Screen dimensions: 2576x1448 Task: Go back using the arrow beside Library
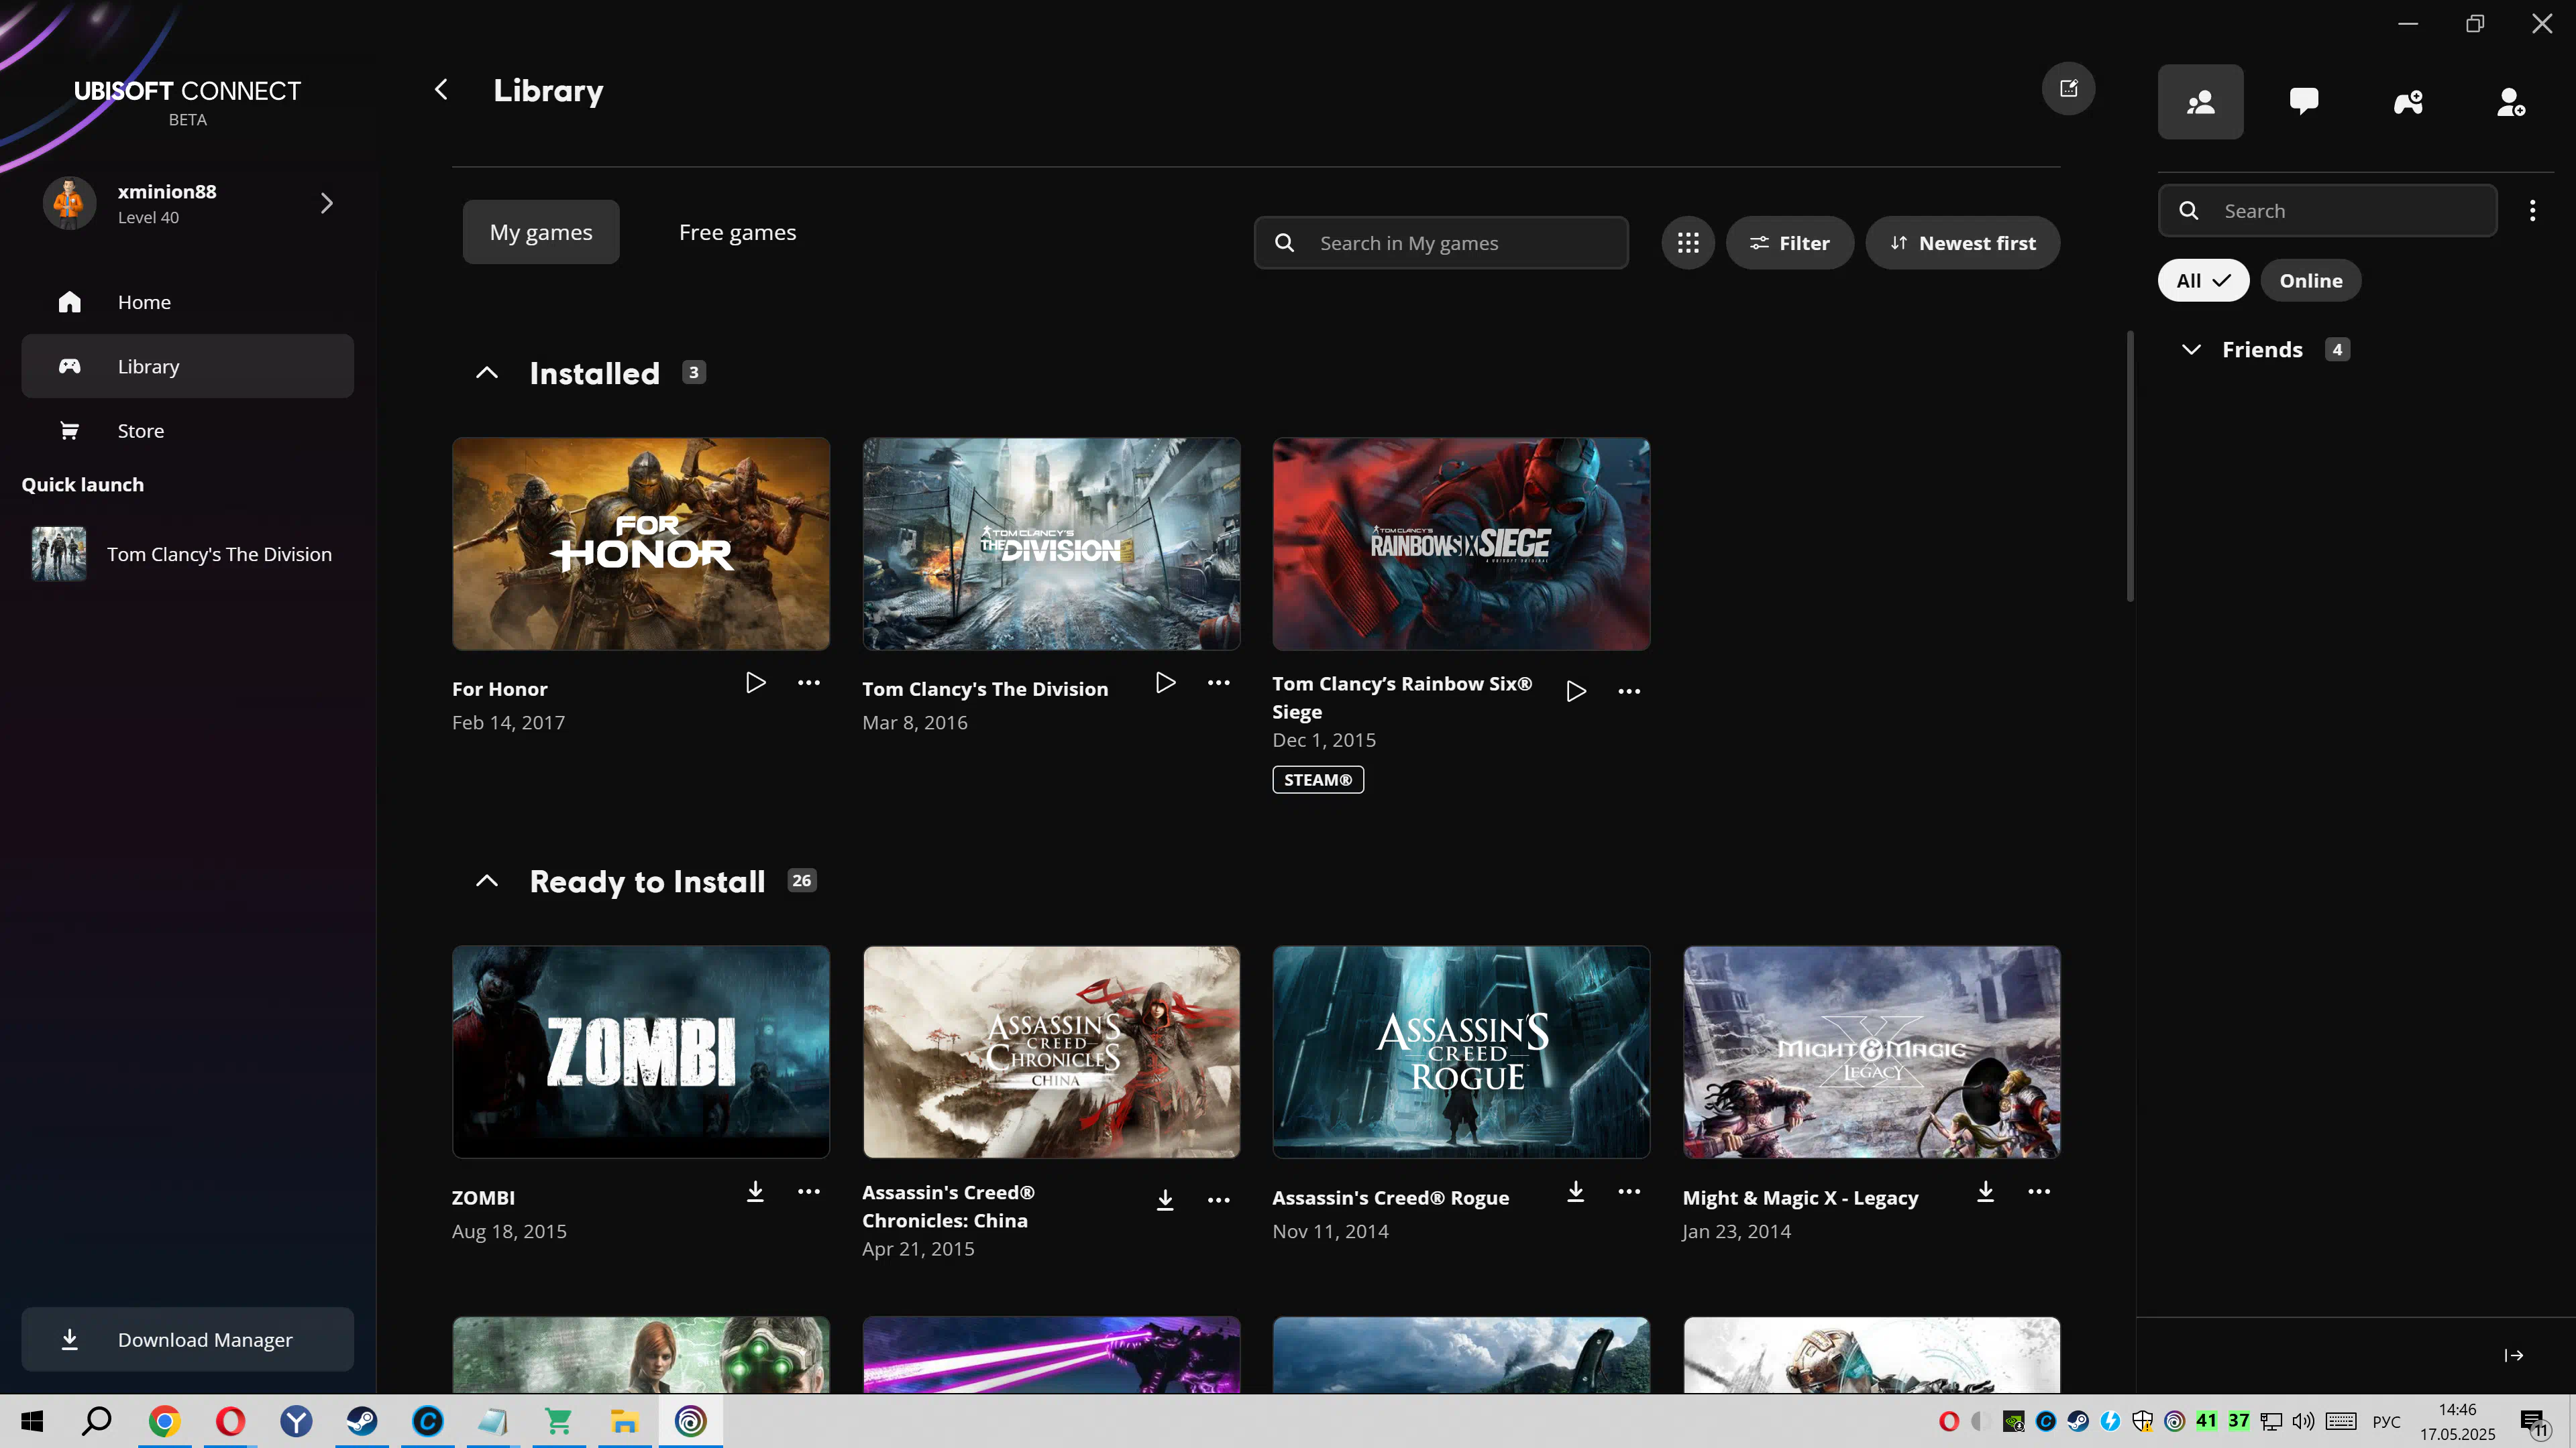coord(441,90)
